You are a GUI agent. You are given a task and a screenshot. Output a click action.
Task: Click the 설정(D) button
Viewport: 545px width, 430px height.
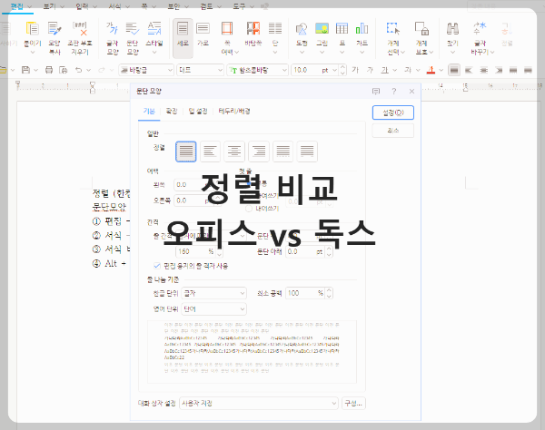click(393, 112)
